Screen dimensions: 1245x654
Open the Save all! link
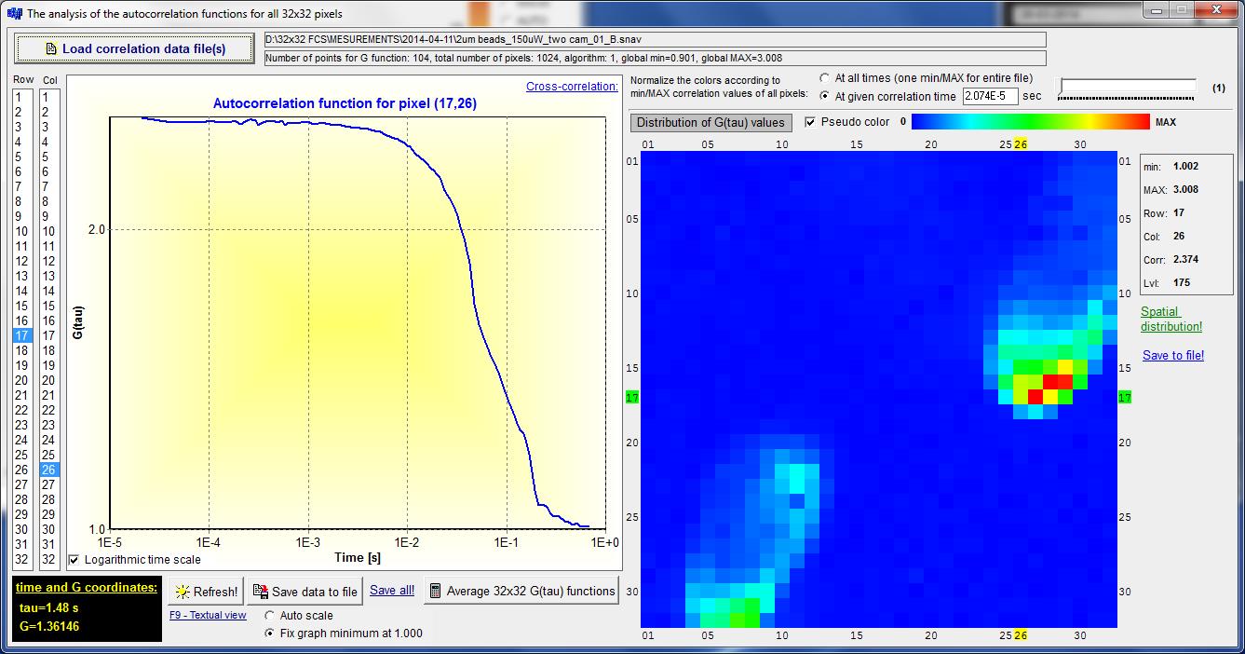click(392, 590)
